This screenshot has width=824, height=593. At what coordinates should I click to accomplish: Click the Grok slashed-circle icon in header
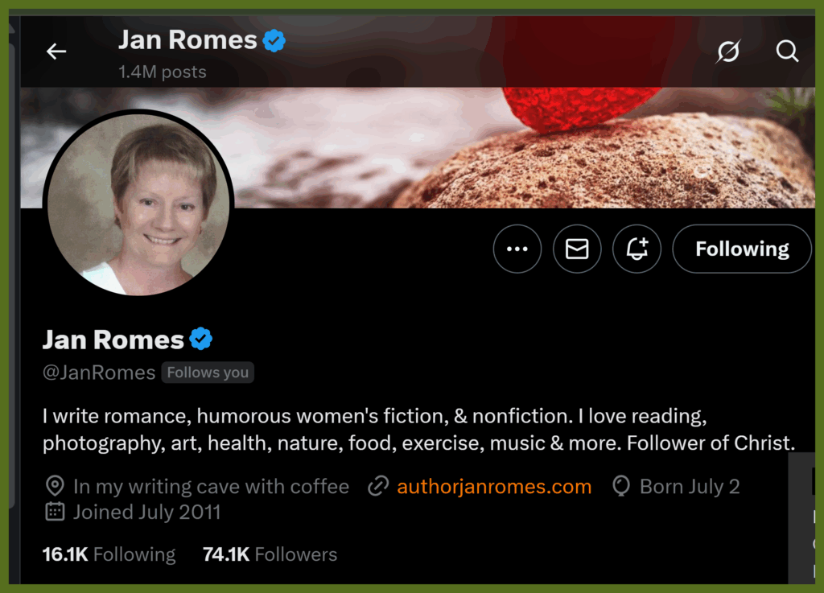pyautogui.click(x=728, y=51)
